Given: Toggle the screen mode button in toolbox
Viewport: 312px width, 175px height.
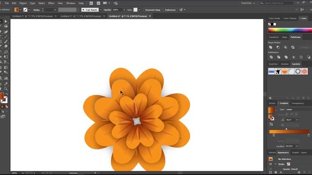Looking at the screenshot, I should [3, 117].
